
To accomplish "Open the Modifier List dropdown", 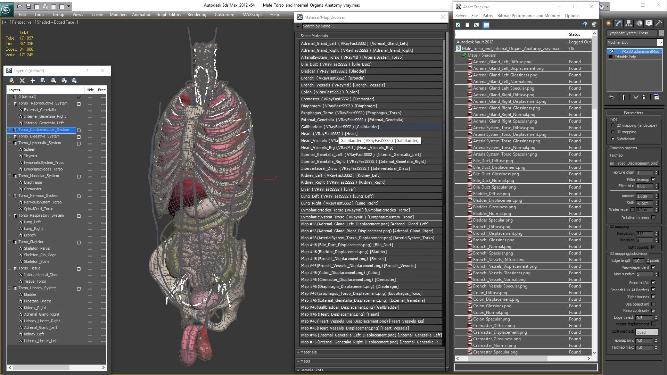I will pyautogui.click(x=660, y=42).
